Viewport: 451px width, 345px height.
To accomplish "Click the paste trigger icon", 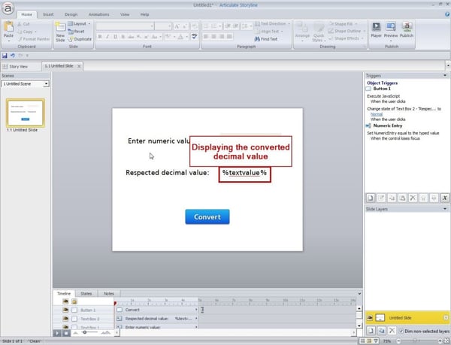I will tap(402, 198).
